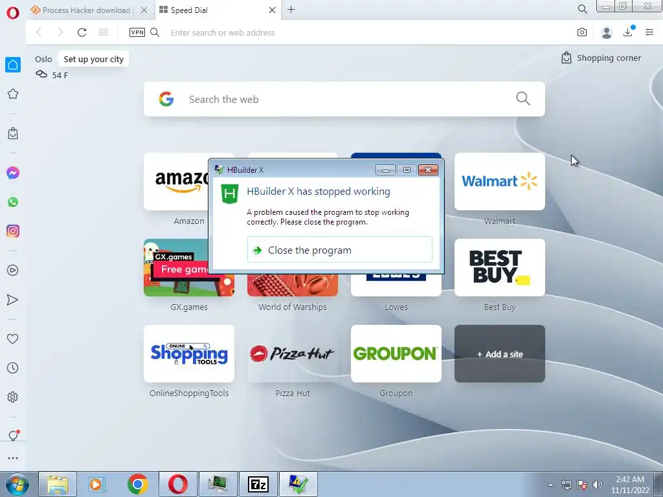Screen dimensions: 663x497
Task: Open the lightbulb tips icon in sidebar
Action: coord(14,436)
